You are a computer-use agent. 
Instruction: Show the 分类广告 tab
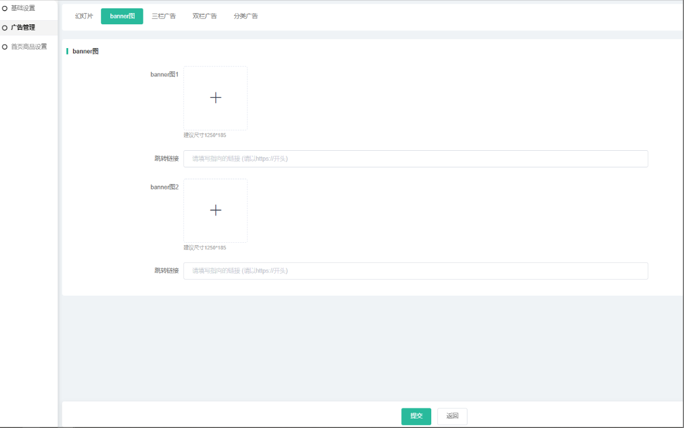(x=246, y=16)
